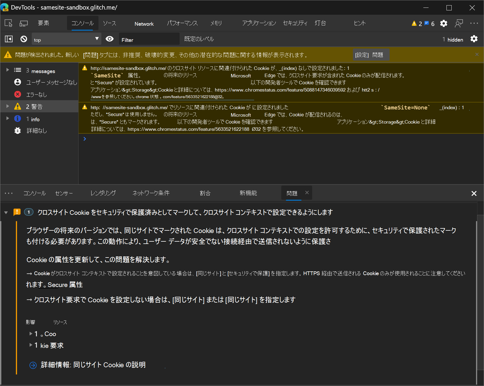
Task: Select the 新機能 drawer tab
Action: tap(248, 193)
